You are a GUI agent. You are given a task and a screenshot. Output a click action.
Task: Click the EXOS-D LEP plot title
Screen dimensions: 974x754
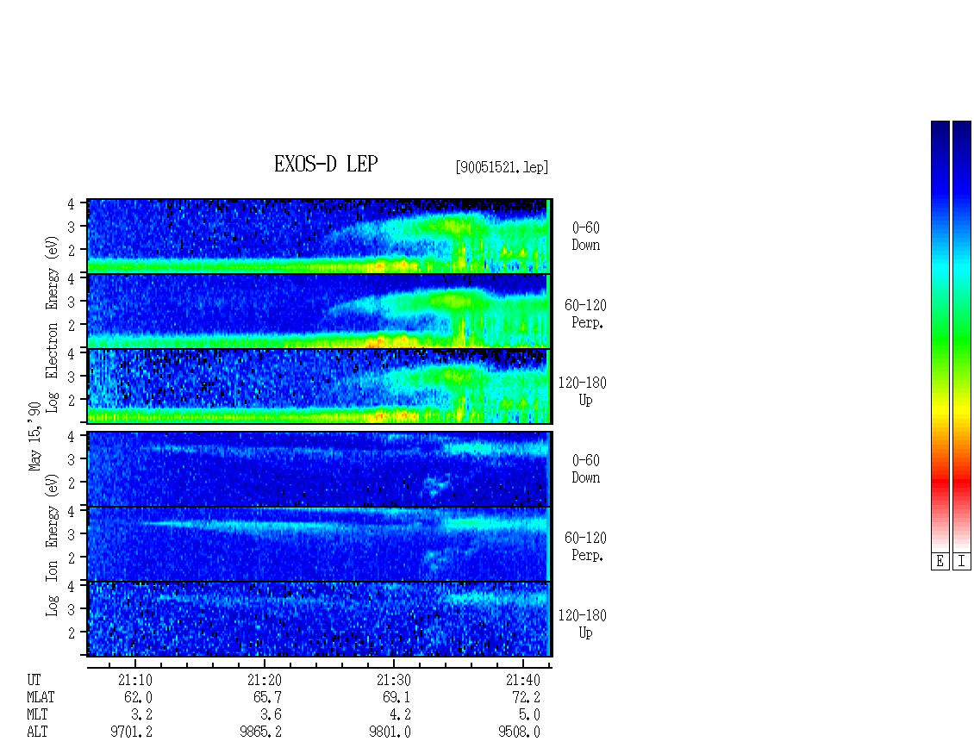[x=326, y=164]
